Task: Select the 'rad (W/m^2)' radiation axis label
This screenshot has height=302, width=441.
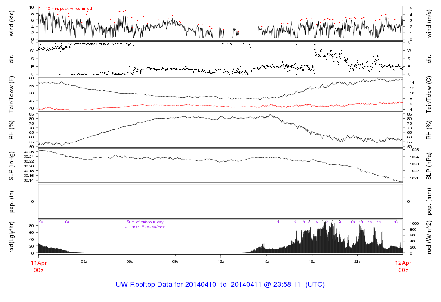Action: tap(429, 237)
